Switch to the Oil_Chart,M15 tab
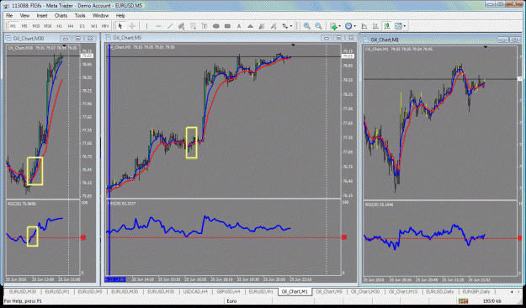This screenshot has width=526, height=308. point(403,292)
